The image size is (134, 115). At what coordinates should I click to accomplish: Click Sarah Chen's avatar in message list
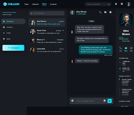33,32
